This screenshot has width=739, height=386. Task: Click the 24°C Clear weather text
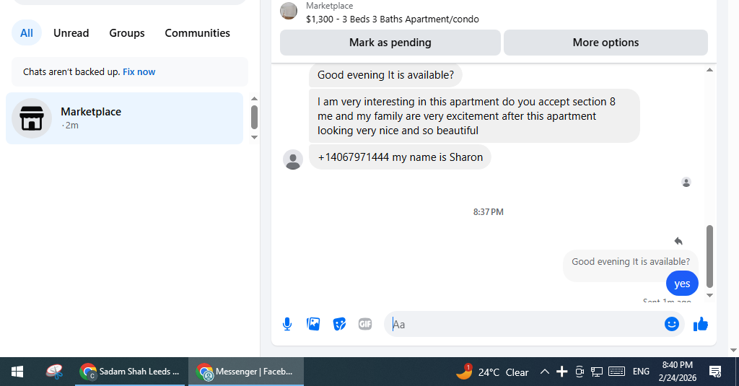click(x=503, y=372)
